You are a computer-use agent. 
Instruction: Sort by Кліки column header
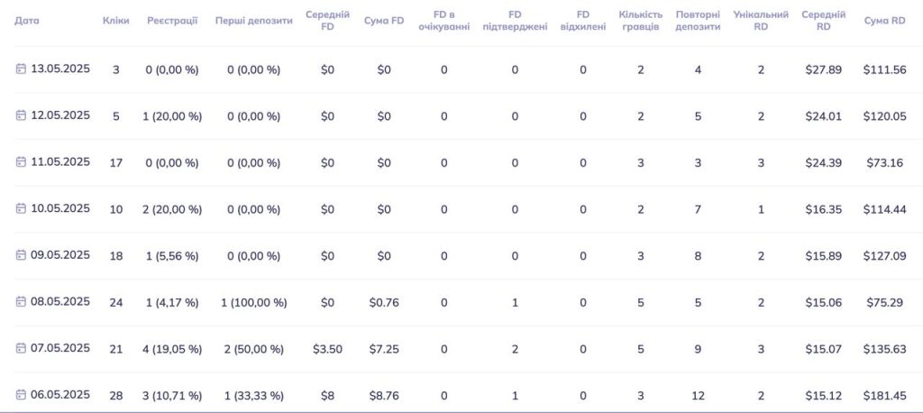116,21
